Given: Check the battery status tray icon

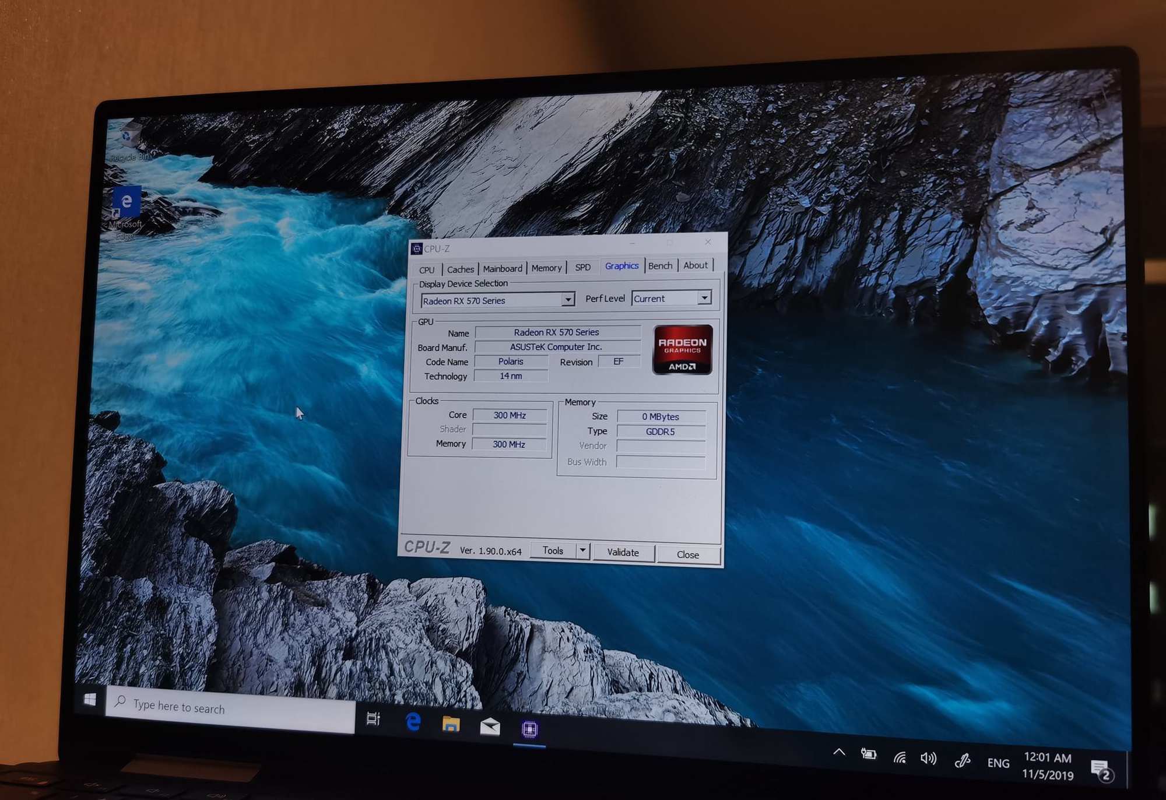Looking at the screenshot, I should (x=869, y=755).
